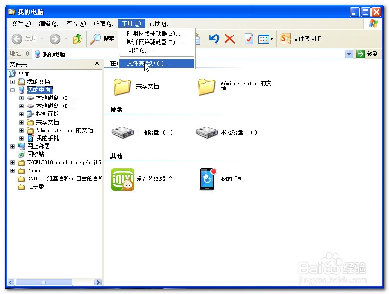Select 回收站 in the folder tree

point(36,154)
